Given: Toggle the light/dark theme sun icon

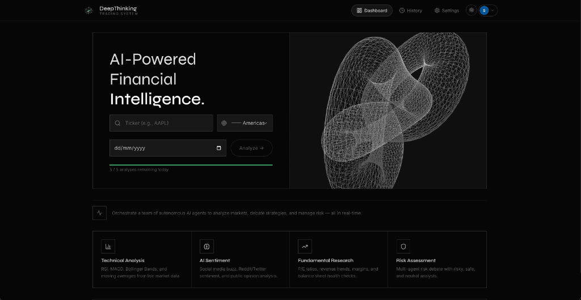Looking at the screenshot, I should [471, 10].
